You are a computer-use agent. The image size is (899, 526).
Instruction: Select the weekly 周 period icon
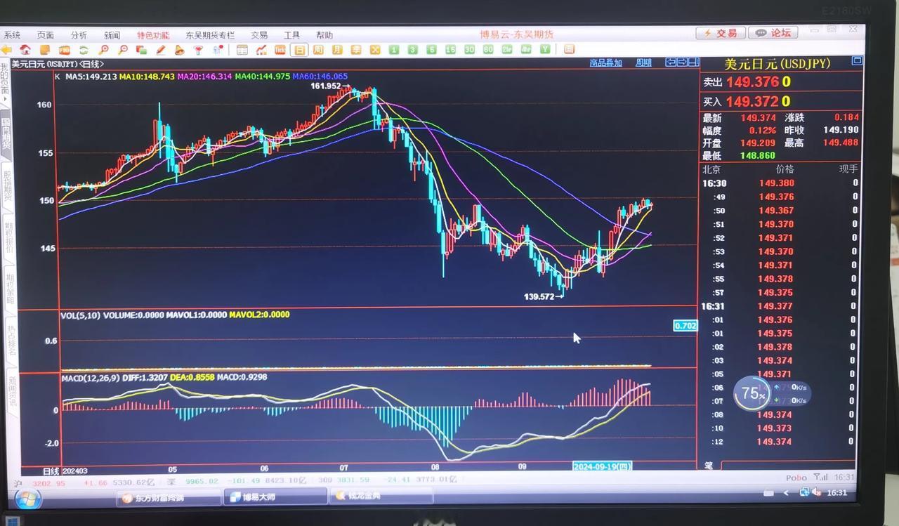pyautogui.click(x=318, y=49)
